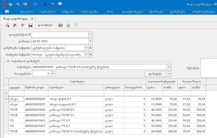Open the POS menu

tap(110, 12)
